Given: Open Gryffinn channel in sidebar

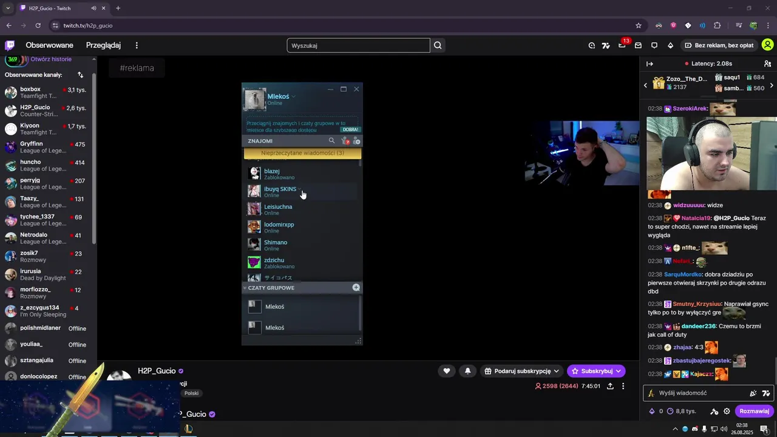Looking at the screenshot, I should pyautogui.click(x=47, y=147).
